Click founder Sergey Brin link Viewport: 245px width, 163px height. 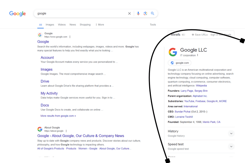[201, 91]
